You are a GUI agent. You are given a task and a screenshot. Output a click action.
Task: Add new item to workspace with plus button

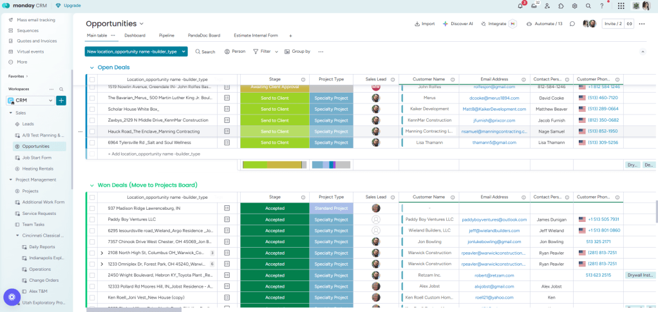click(x=61, y=100)
